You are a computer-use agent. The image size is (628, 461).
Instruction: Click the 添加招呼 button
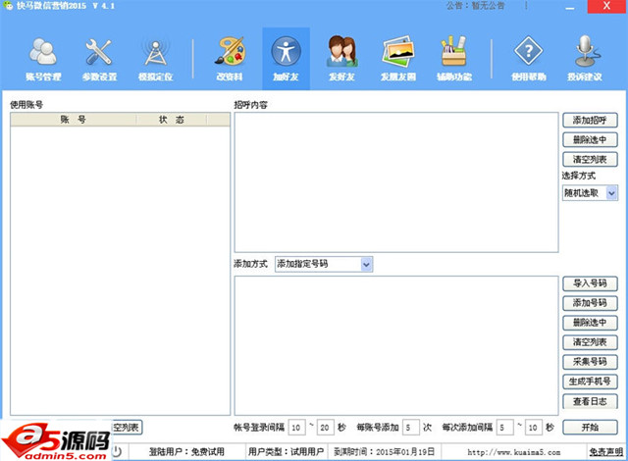tap(590, 120)
